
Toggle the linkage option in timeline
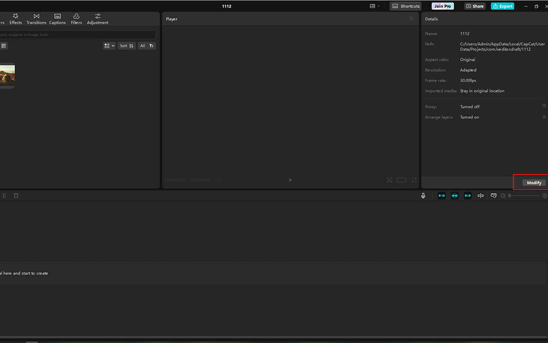click(x=468, y=196)
